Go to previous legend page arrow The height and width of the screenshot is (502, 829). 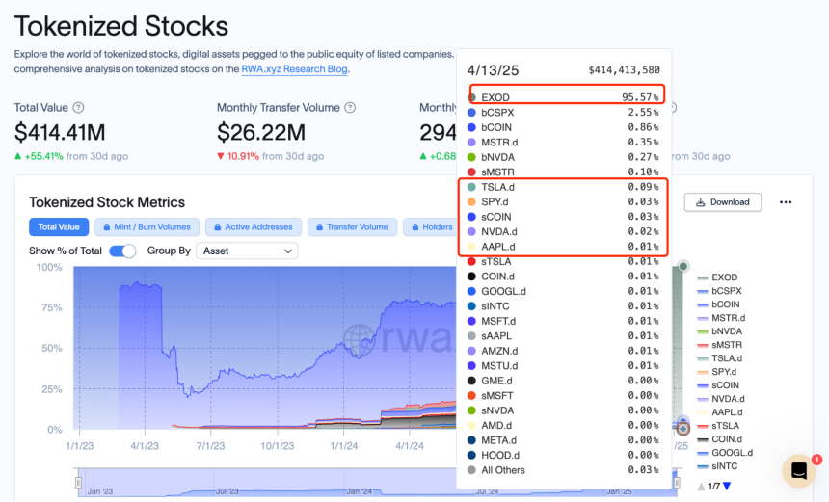click(x=701, y=487)
